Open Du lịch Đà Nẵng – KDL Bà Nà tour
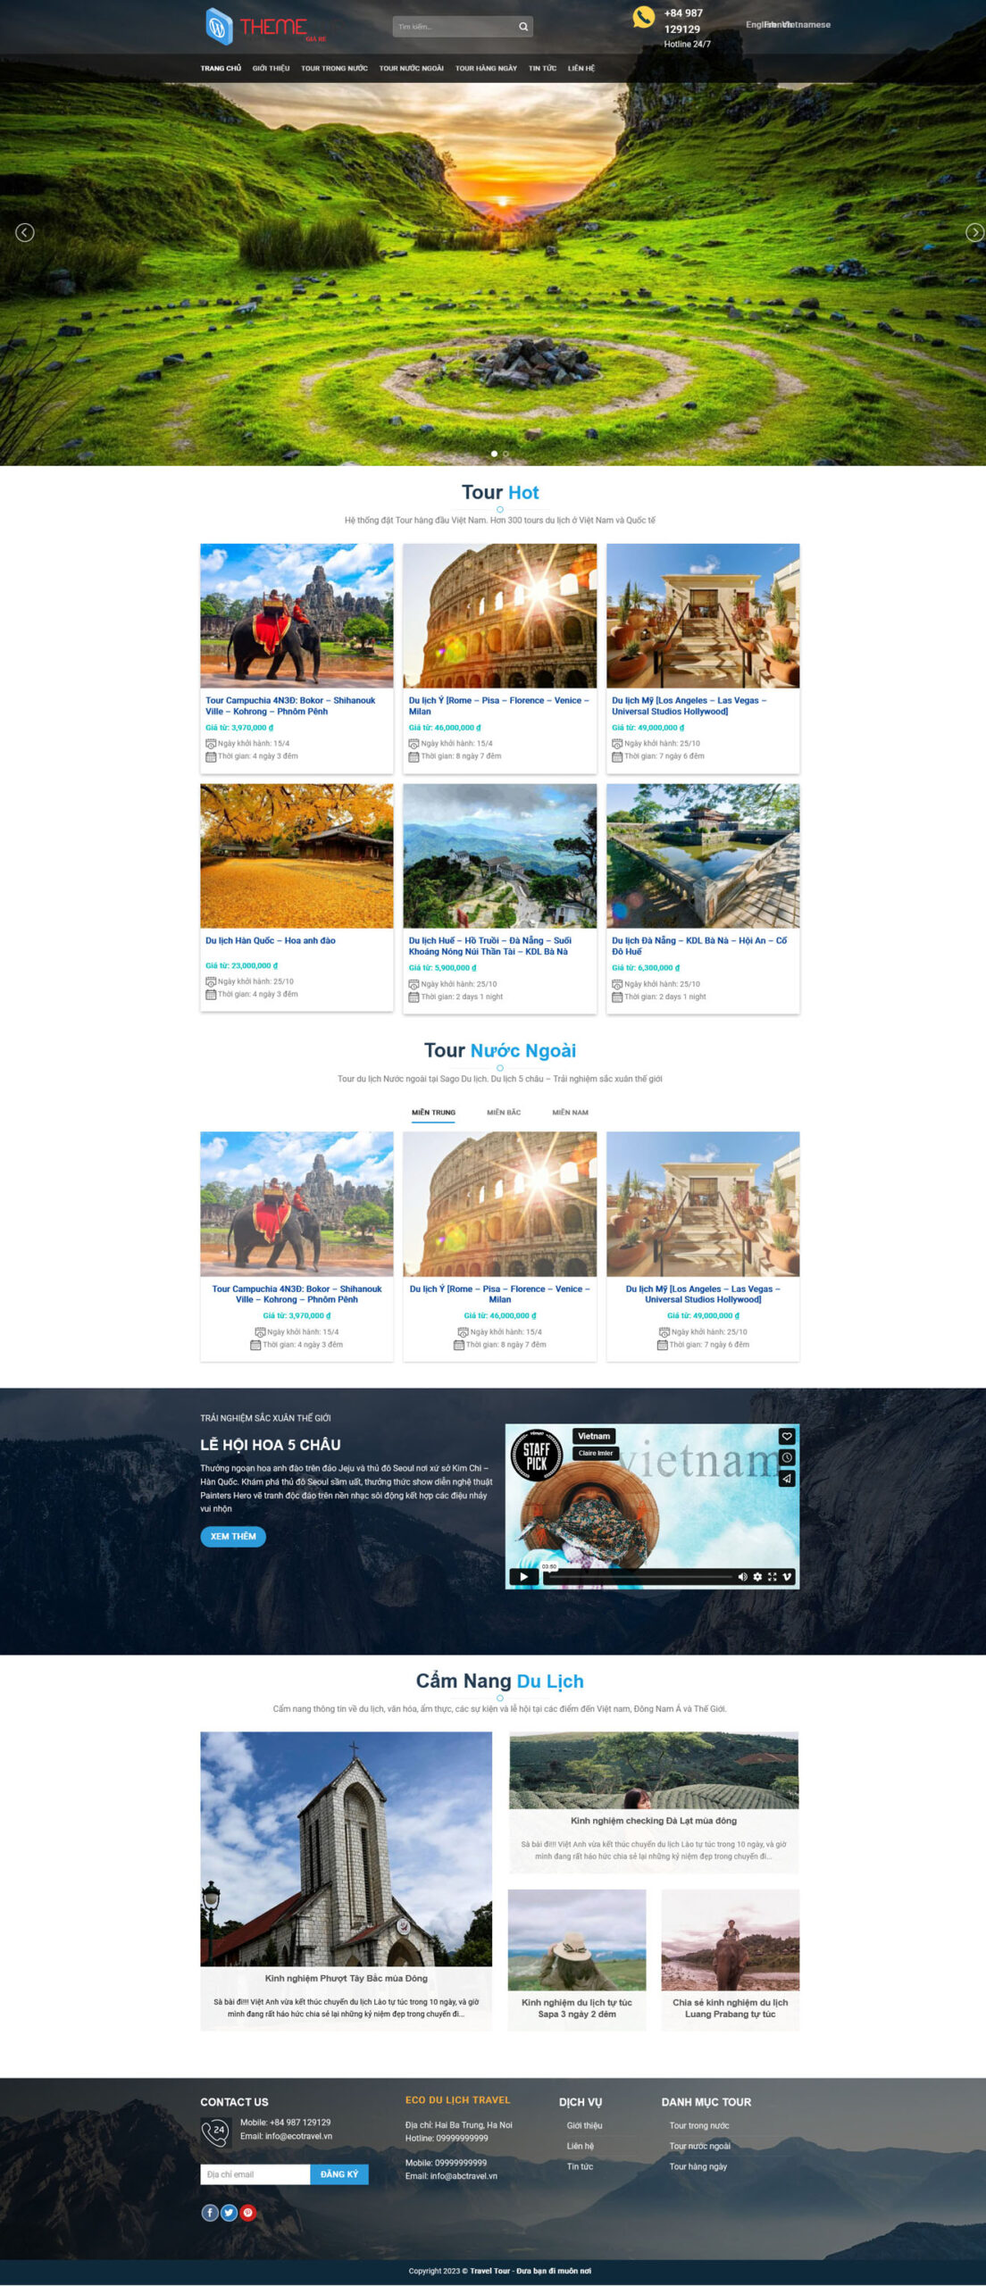The width and height of the screenshot is (986, 2286). pyautogui.click(x=699, y=946)
